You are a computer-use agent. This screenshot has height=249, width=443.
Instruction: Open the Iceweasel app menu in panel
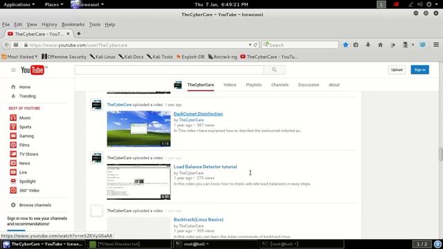88,5
